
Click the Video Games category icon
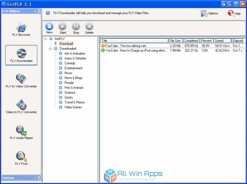pos(60,107)
